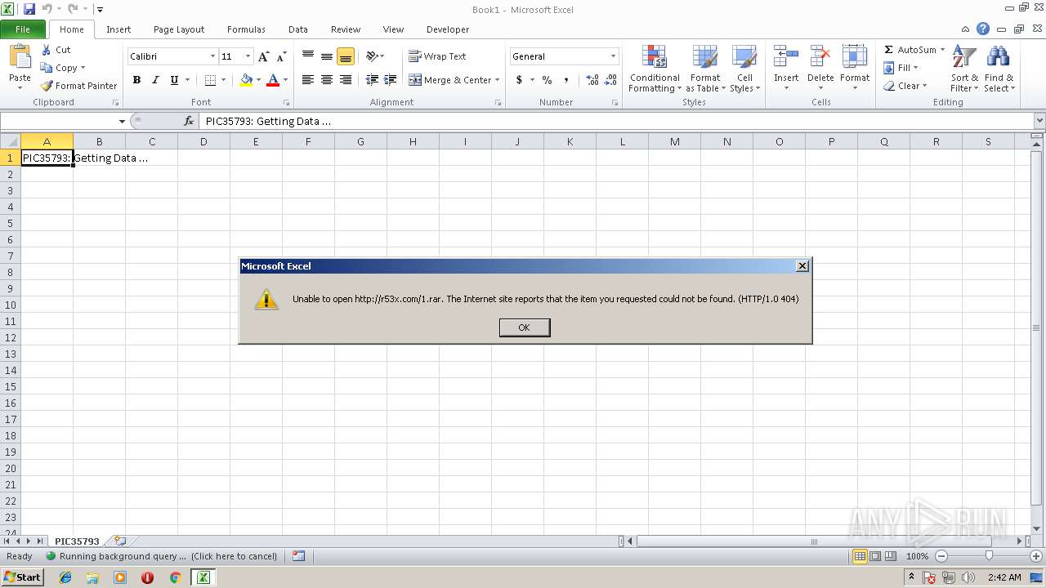Open Chrome from the taskbar

click(175, 577)
